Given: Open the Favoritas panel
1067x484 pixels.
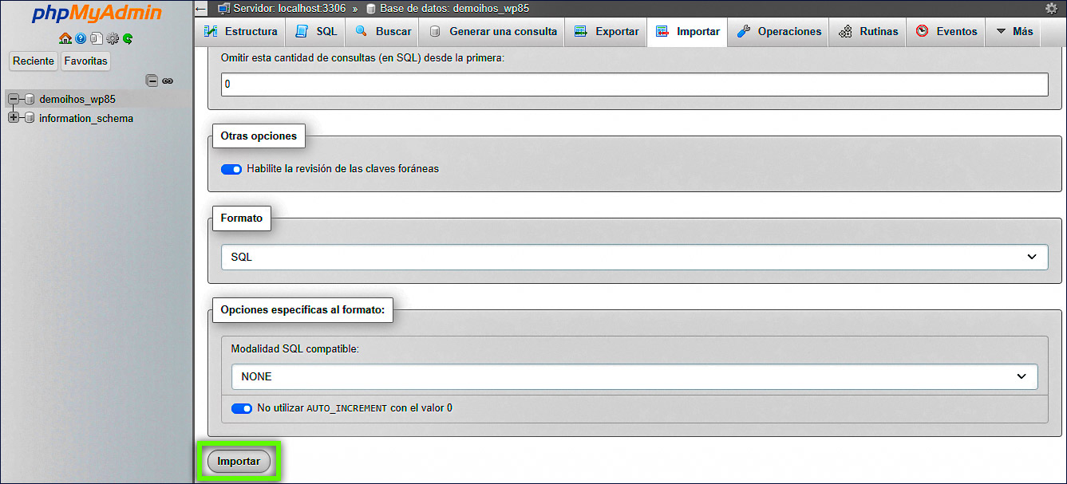Looking at the screenshot, I should [85, 61].
